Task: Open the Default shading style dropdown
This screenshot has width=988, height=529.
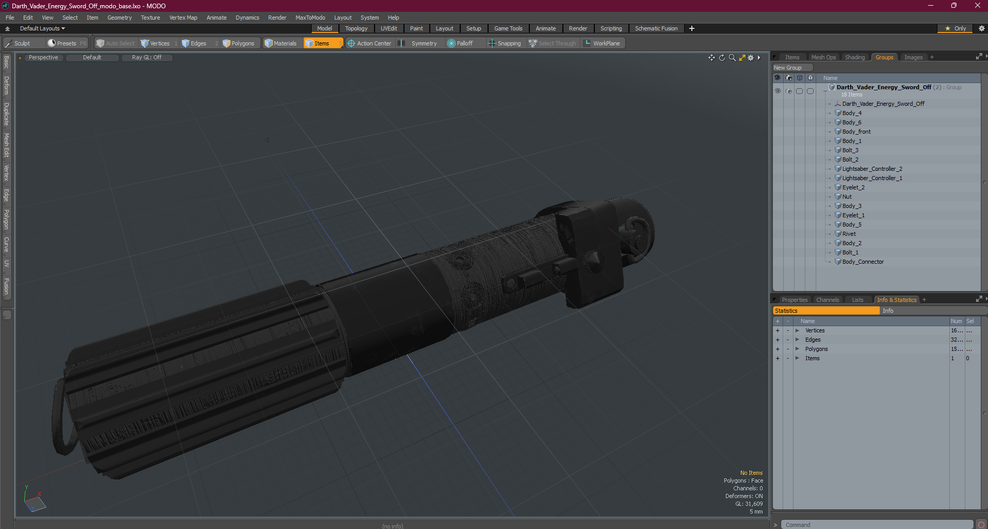Action: 92,58
